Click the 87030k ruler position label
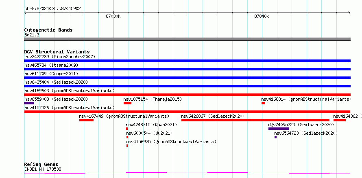Screen dimensions: 362x178 tap(113, 17)
